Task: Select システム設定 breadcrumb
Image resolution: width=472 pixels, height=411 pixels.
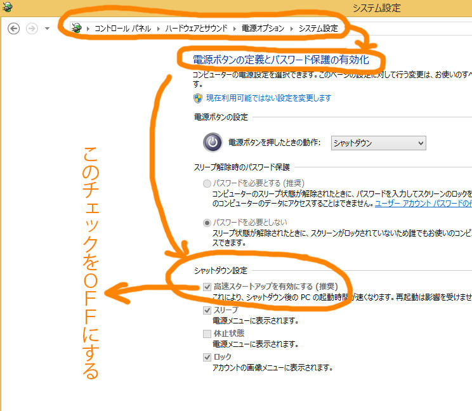Action: pyautogui.click(x=318, y=29)
